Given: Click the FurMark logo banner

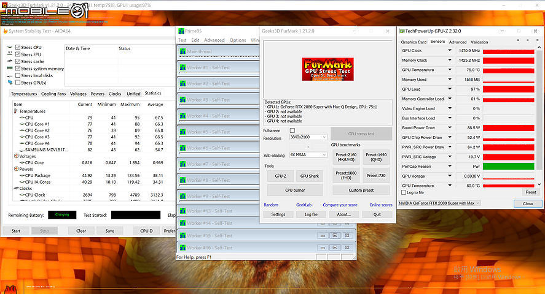Looking at the screenshot, I should coord(327,69).
